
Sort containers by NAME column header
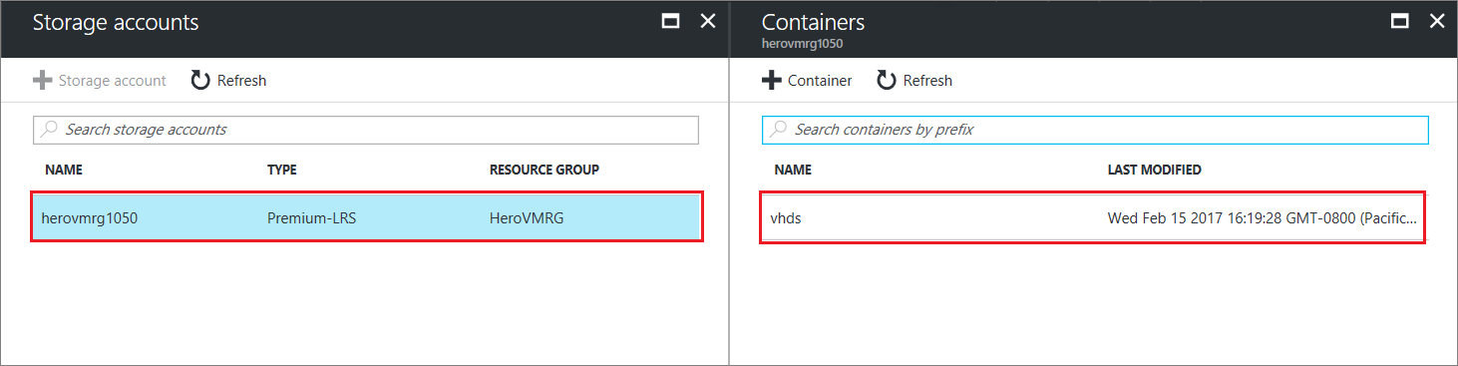click(x=793, y=170)
